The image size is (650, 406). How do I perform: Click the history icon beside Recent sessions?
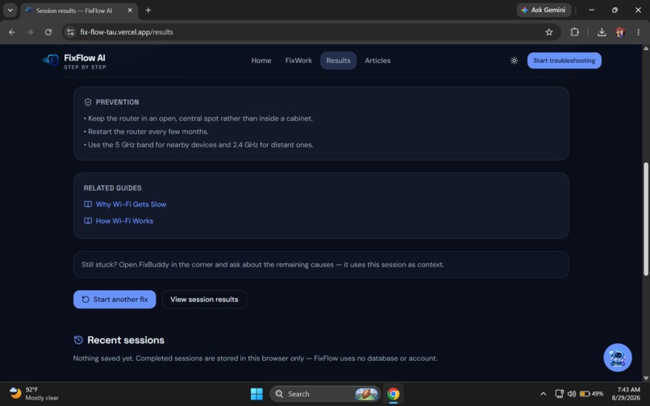point(78,340)
